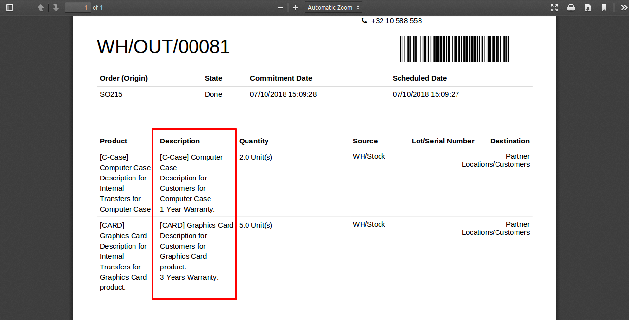Image resolution: width=629 pixels, height=320 pixels.
Task: Click the SO215 order value
Action: (x=111, y=94)
